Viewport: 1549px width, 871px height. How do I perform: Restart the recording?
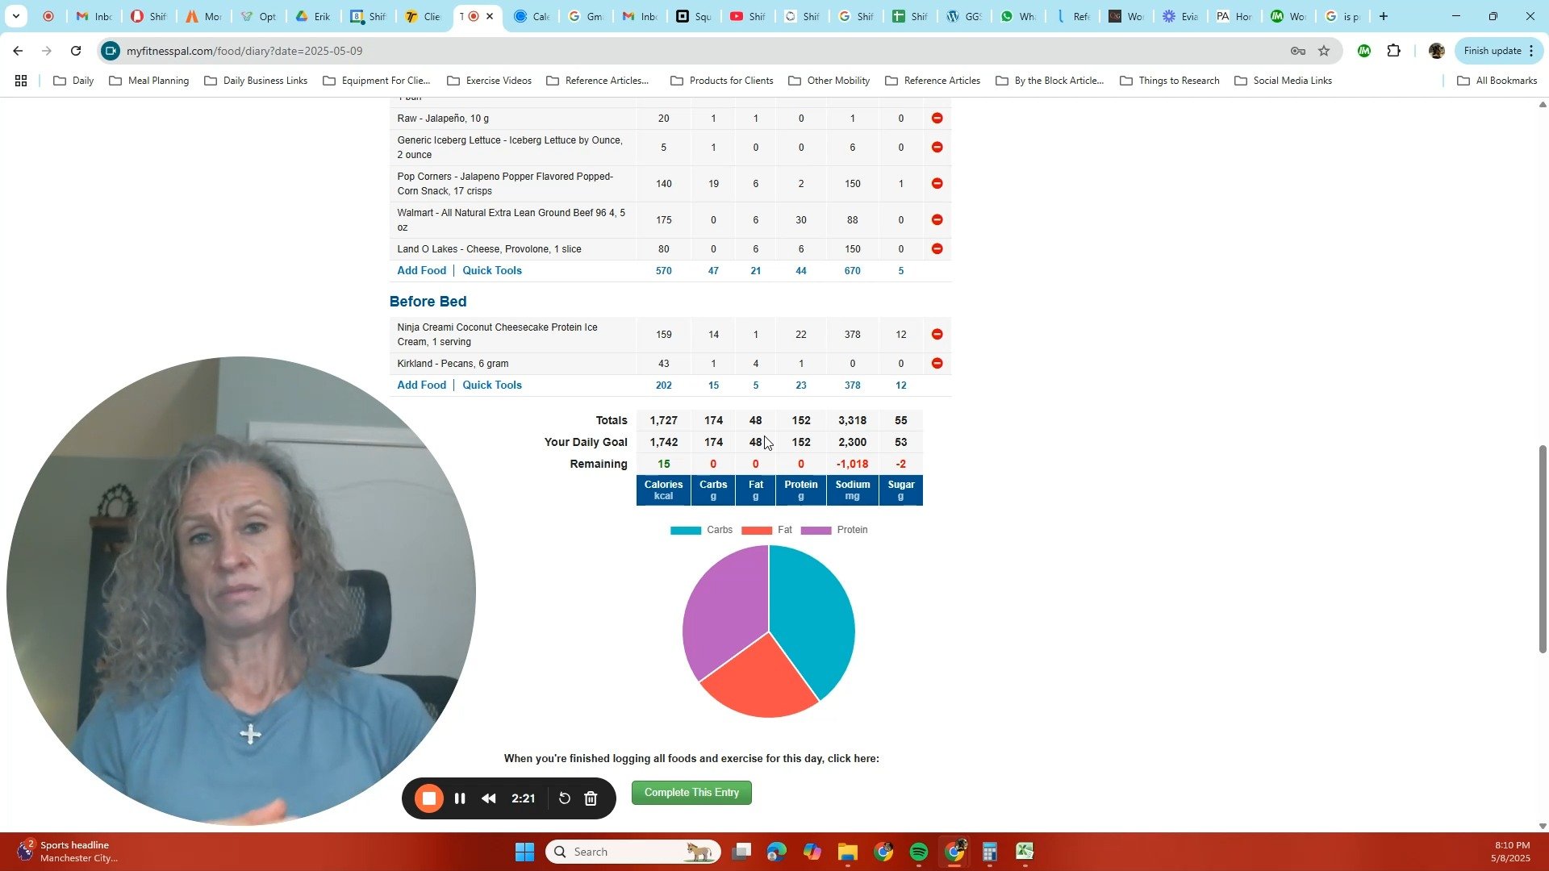[x=565, y=798]
